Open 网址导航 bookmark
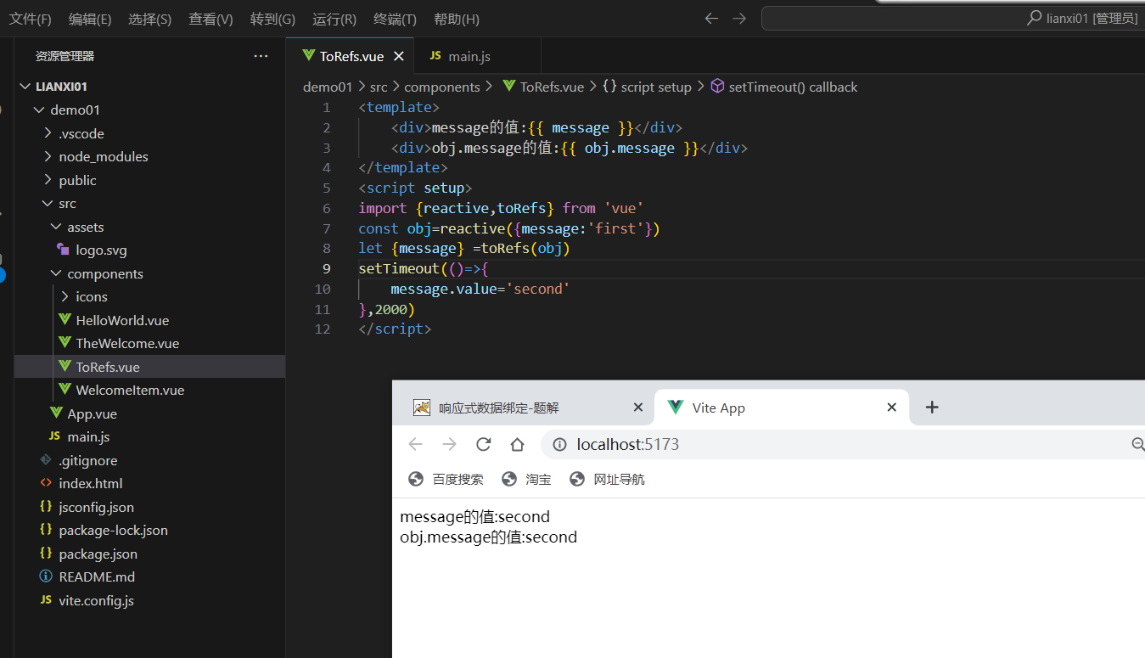 (607, 479)
